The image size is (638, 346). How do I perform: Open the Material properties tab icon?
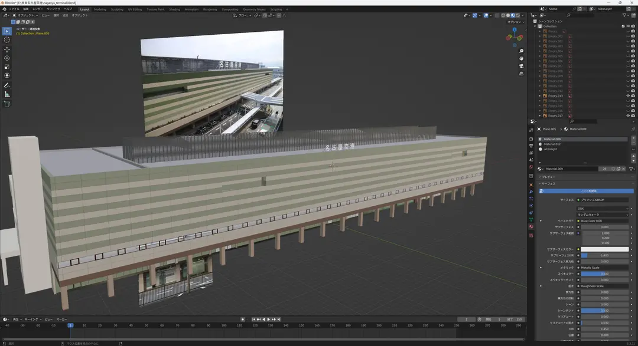[531, 226]
